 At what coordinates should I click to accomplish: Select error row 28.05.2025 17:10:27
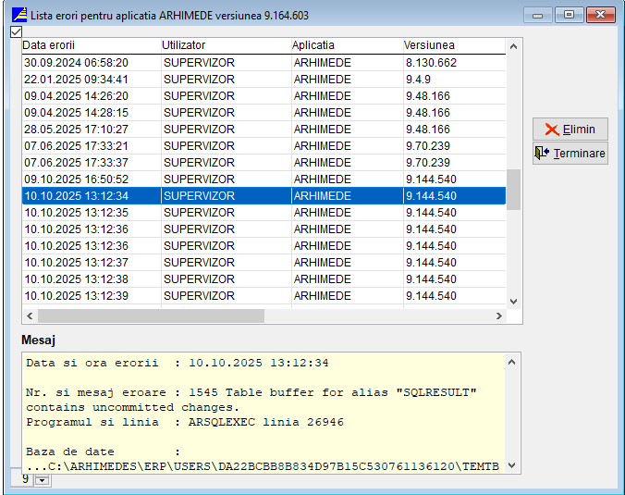[263, 130]
